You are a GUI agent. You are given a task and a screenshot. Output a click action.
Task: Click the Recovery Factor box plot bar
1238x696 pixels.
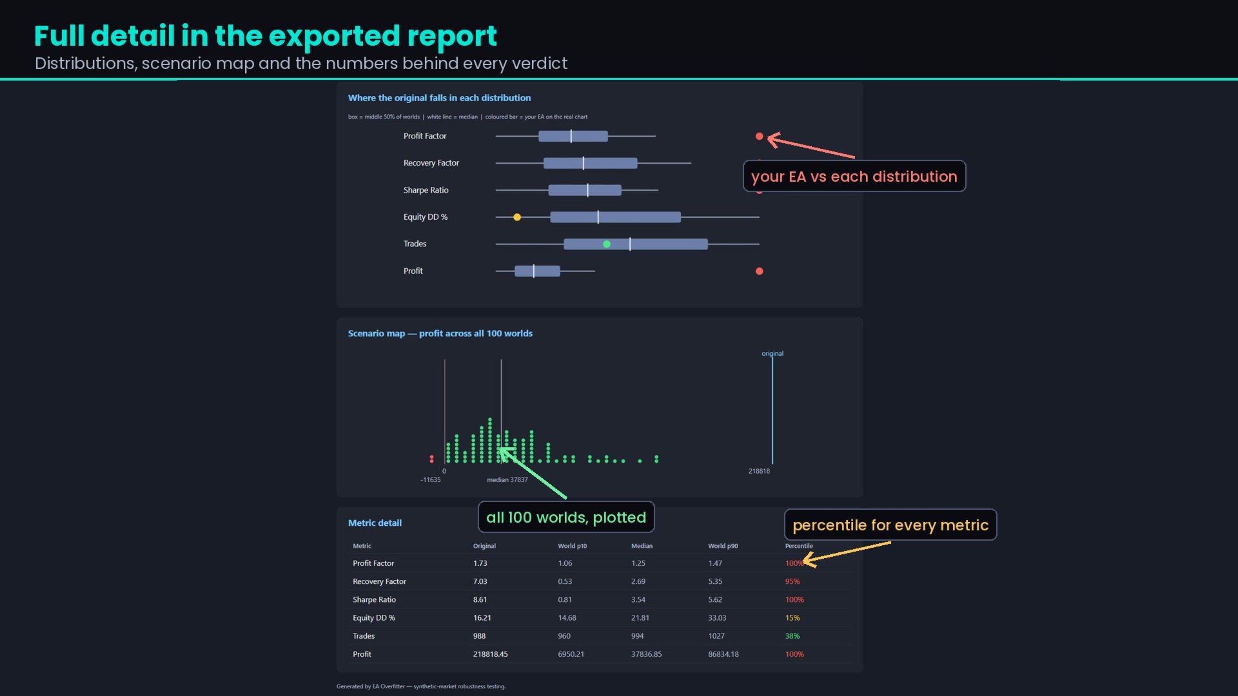591,163
